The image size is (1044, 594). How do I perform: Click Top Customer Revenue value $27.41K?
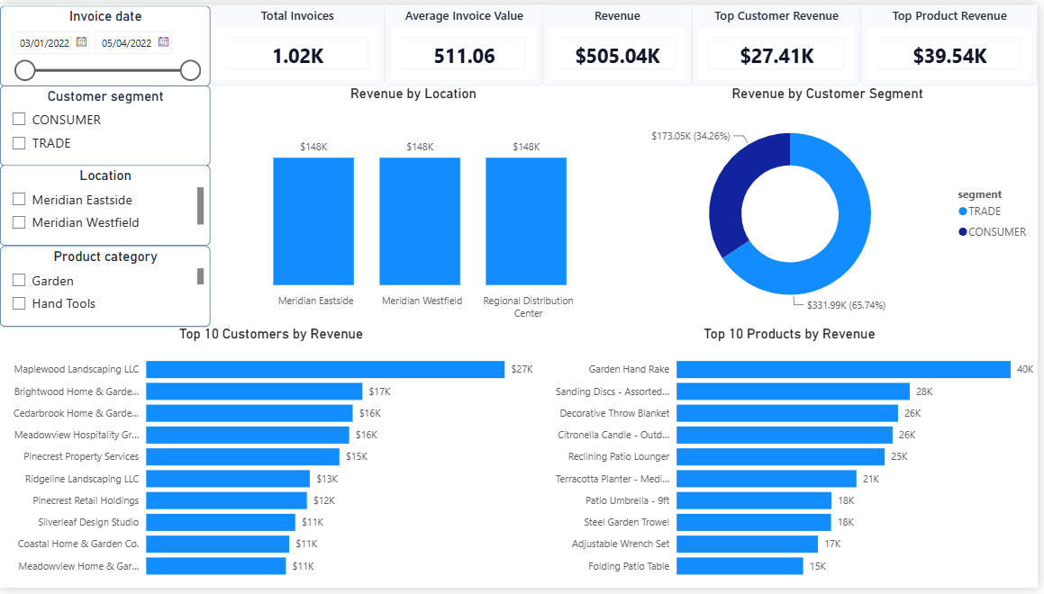pos(776,56)
